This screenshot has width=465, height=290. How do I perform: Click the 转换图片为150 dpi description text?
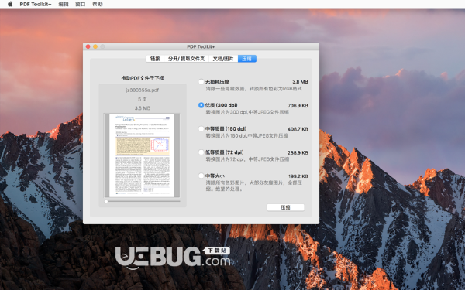[x=246, y=136]
